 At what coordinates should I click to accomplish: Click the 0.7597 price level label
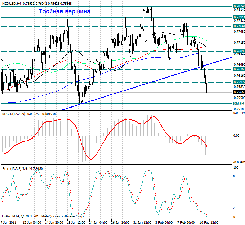tap(239, 82)
